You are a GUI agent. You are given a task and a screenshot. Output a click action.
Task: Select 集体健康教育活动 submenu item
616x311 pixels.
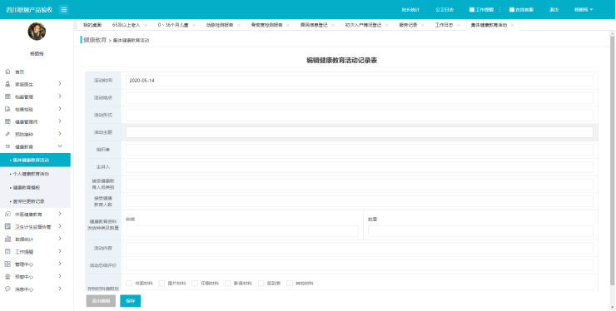click(x=35, y=160)
